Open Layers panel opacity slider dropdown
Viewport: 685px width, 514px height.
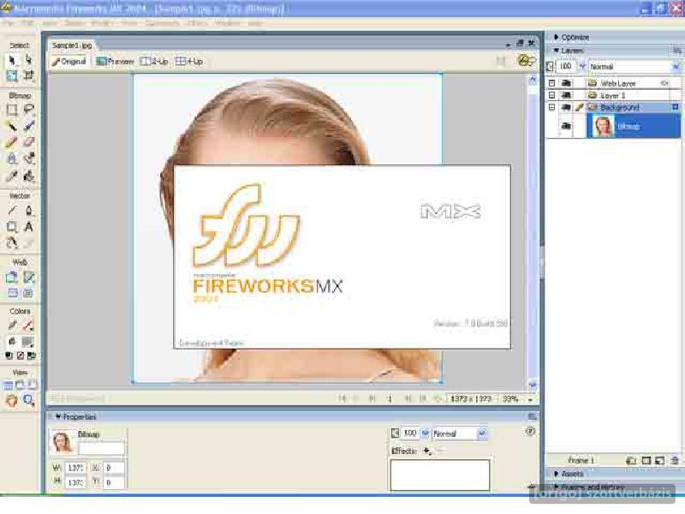pyautogui.click(x=582, y=67)
